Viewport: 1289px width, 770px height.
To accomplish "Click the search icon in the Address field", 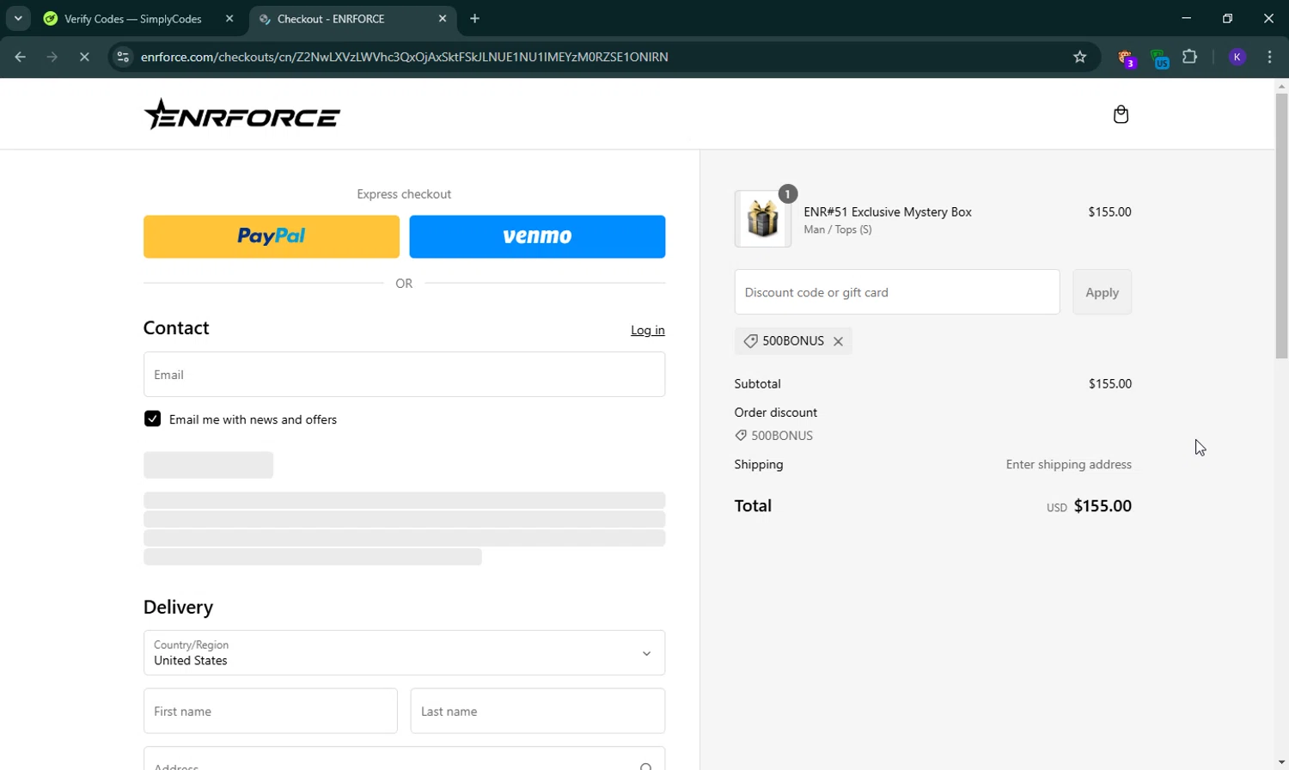I will click(x=645, y=766).
